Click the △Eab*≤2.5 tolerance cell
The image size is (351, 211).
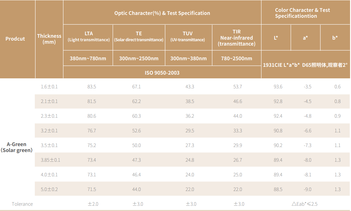coord(304,204)
